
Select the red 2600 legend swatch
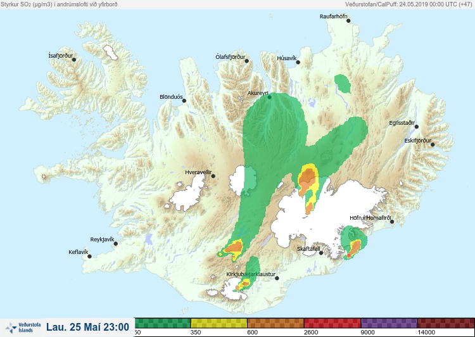coord(332,323)
